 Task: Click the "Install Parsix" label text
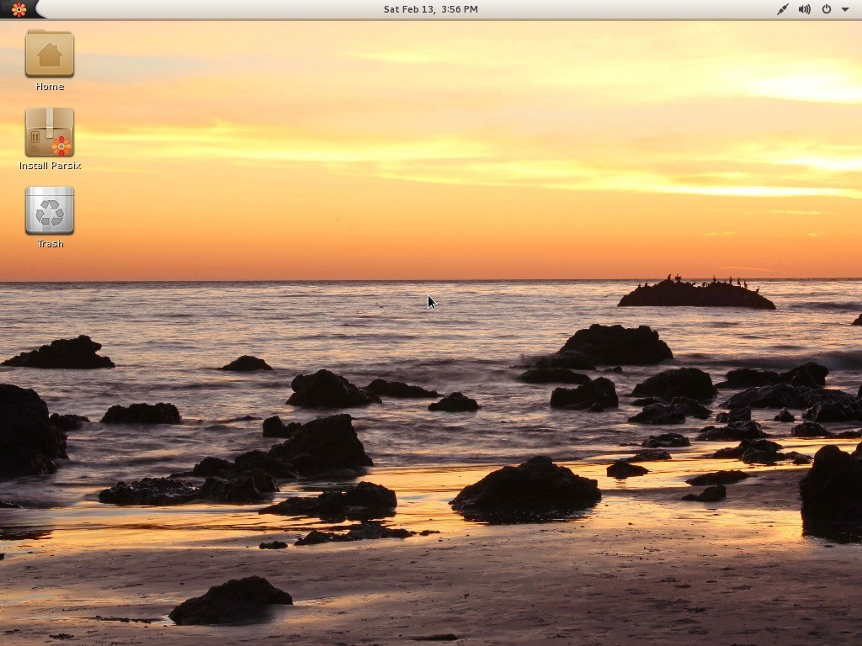pyautogui.click(x=50, y=166)
